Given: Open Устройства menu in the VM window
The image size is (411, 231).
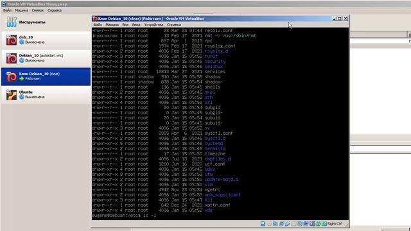Looking at the screenshot, I should tap(154, 25).
